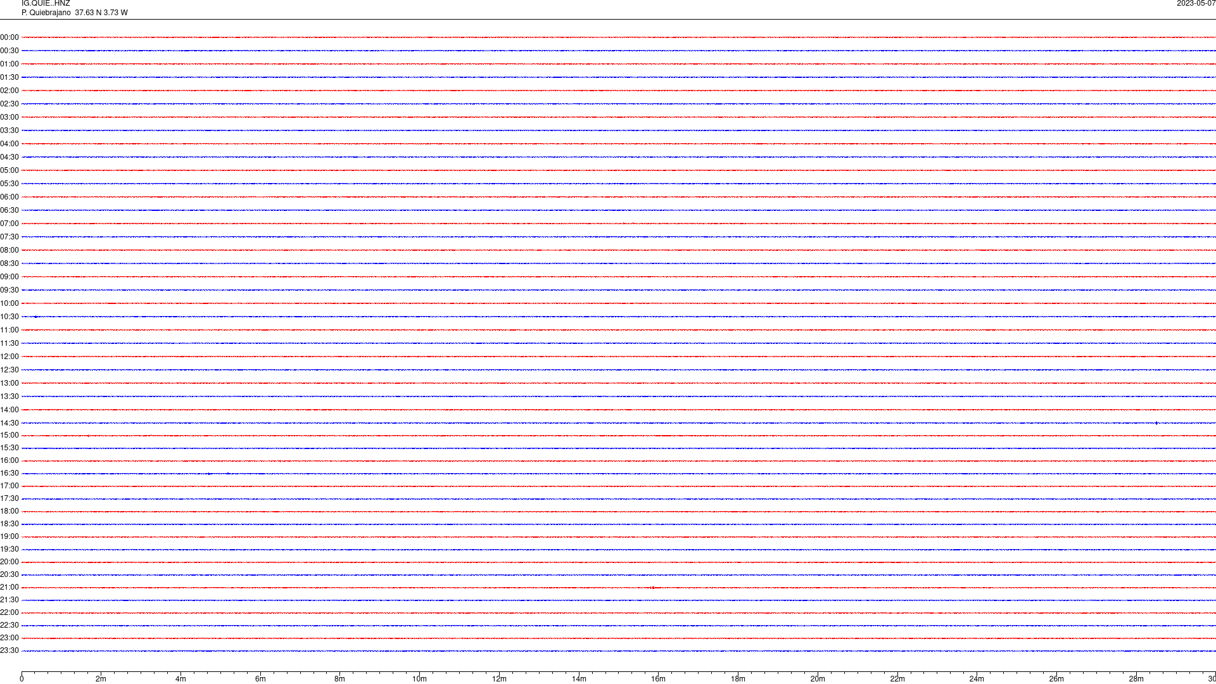Select the 11:30 time row label
This screenshot has height=684, width=1216.
coord(9,343)
